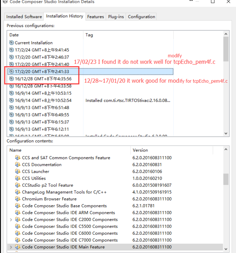Screen dimensions: 236x253
Task: Click the Code Composer Studio Base Components icon
Action: pyautogui.click(x=18, y=206)
